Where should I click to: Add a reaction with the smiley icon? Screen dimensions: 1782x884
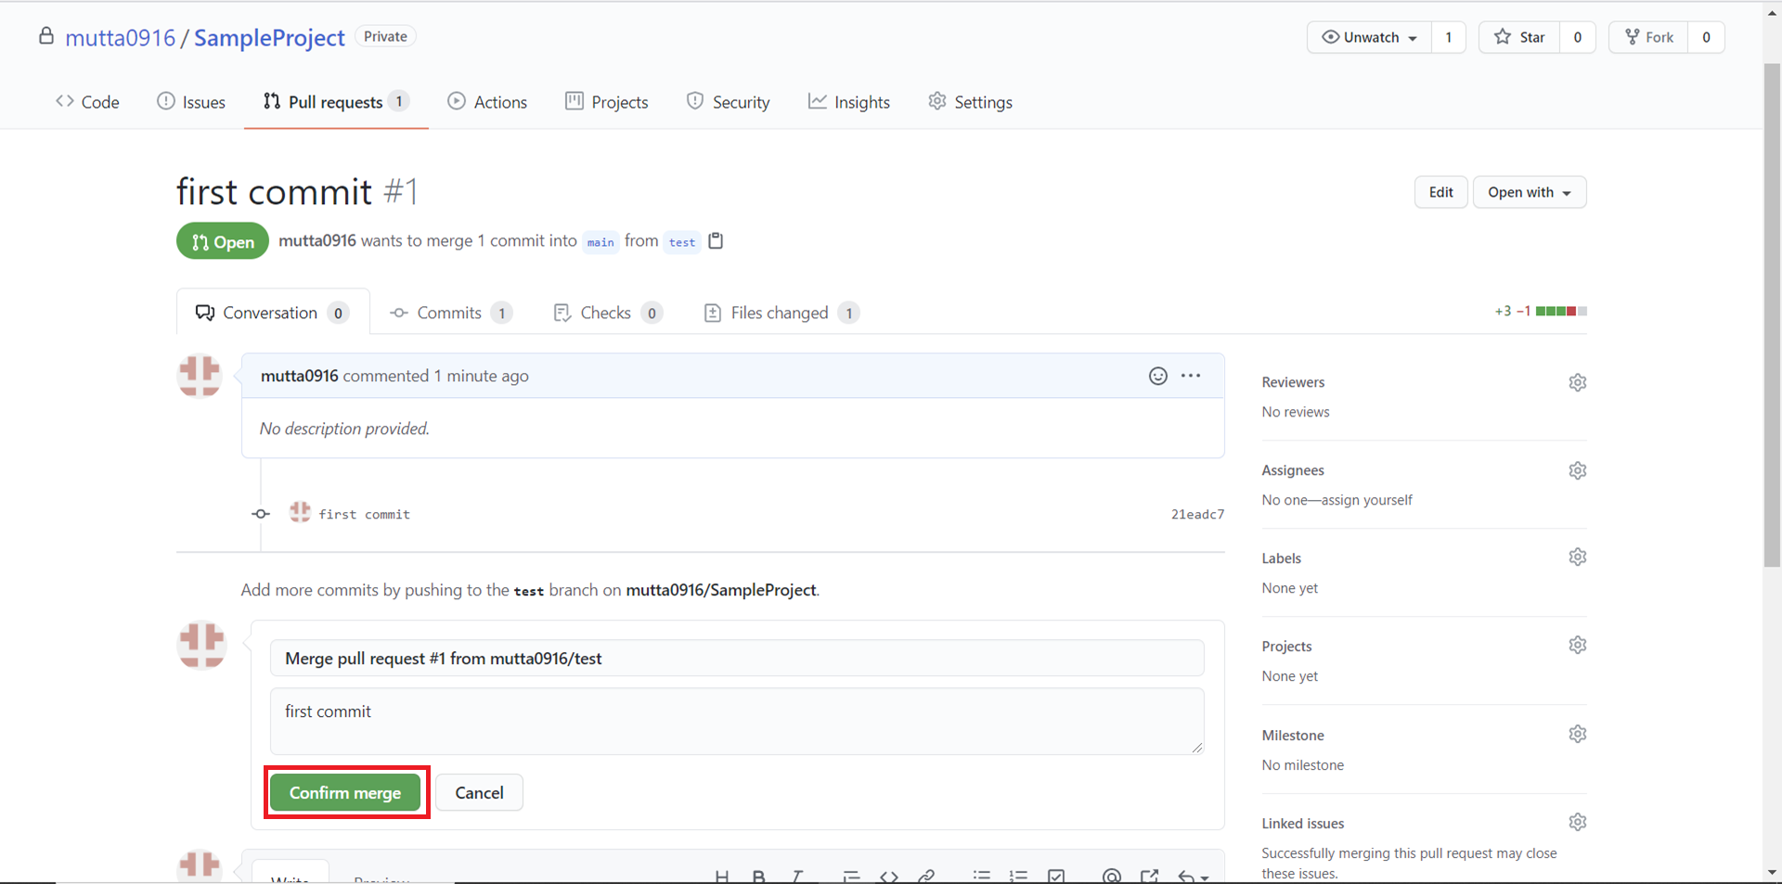(1158, 376)
